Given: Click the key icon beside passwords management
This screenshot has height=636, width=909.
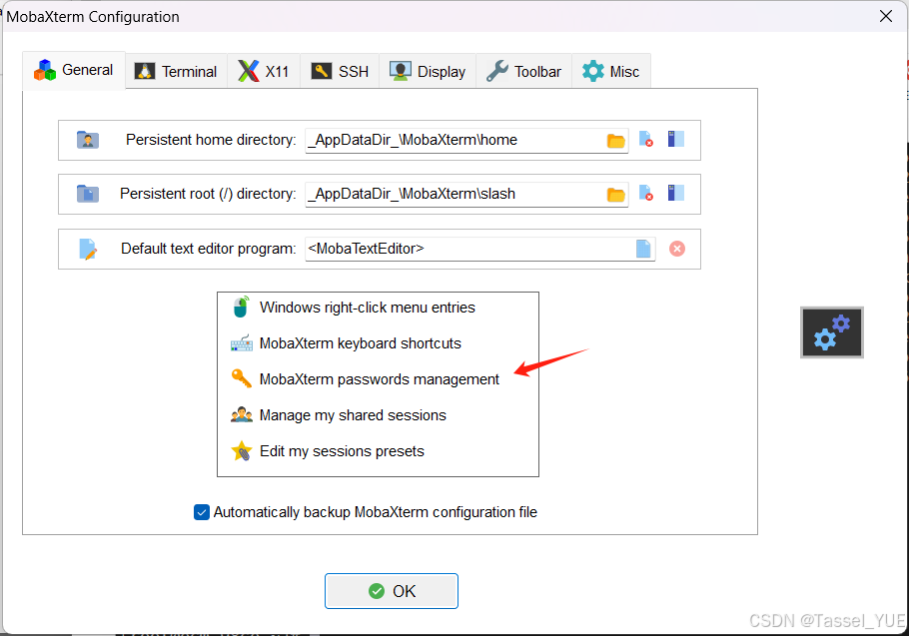Looking at the screenshot, I should click(x=241, y=378).
